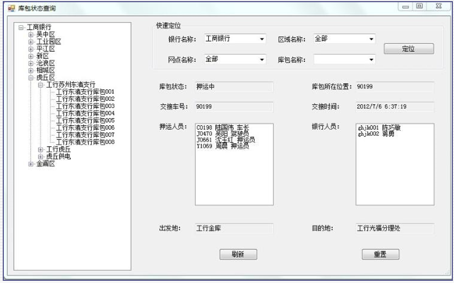Select escort entry J0661 沈玉红 押运员
This screenshot has height=283, width=454.
click(x=225, y=140)
